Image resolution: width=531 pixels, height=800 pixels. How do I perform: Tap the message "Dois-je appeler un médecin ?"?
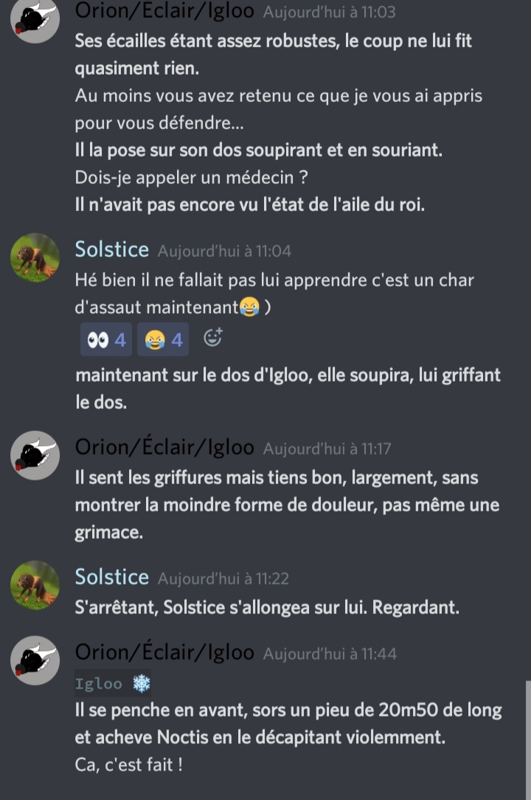click(x=191, y=178)
